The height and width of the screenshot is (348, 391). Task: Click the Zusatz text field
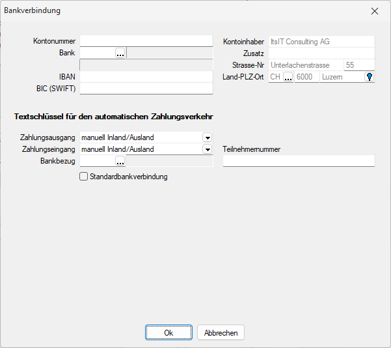pos(321,53)
